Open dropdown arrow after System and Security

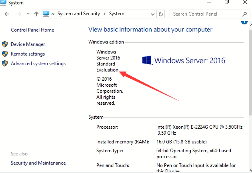tap(105, 14)
